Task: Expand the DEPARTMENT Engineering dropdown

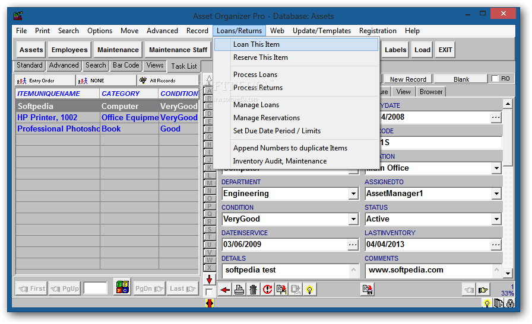Action: pos(353,194)
